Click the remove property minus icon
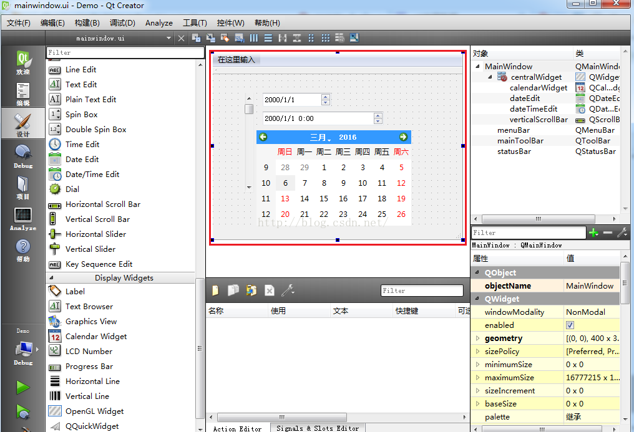Screen dimensions: 634x432 pyautogui.click(x=608, y=233)
